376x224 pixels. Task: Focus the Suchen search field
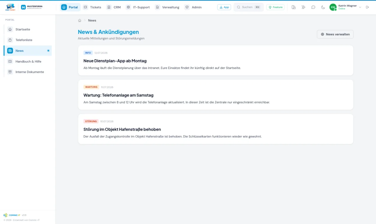point(249,7)
